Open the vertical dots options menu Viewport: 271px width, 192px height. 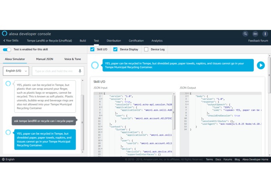pyautogui.click(x=265, y=34)
